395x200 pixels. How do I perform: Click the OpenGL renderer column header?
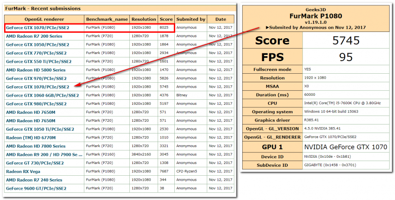tap(44, 19)
